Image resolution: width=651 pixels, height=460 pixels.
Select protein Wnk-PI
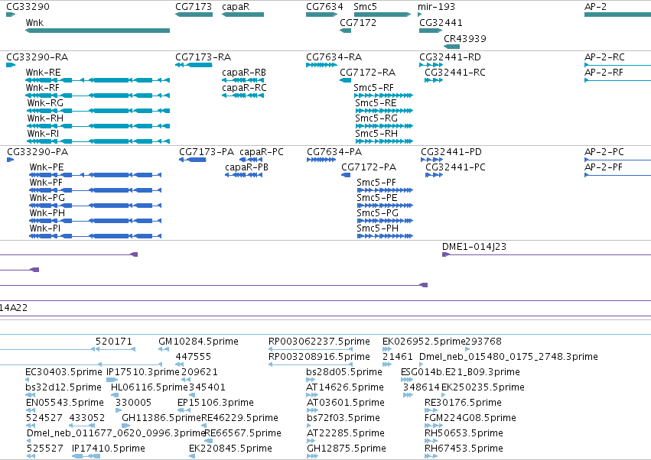click(x=95, y=236)
